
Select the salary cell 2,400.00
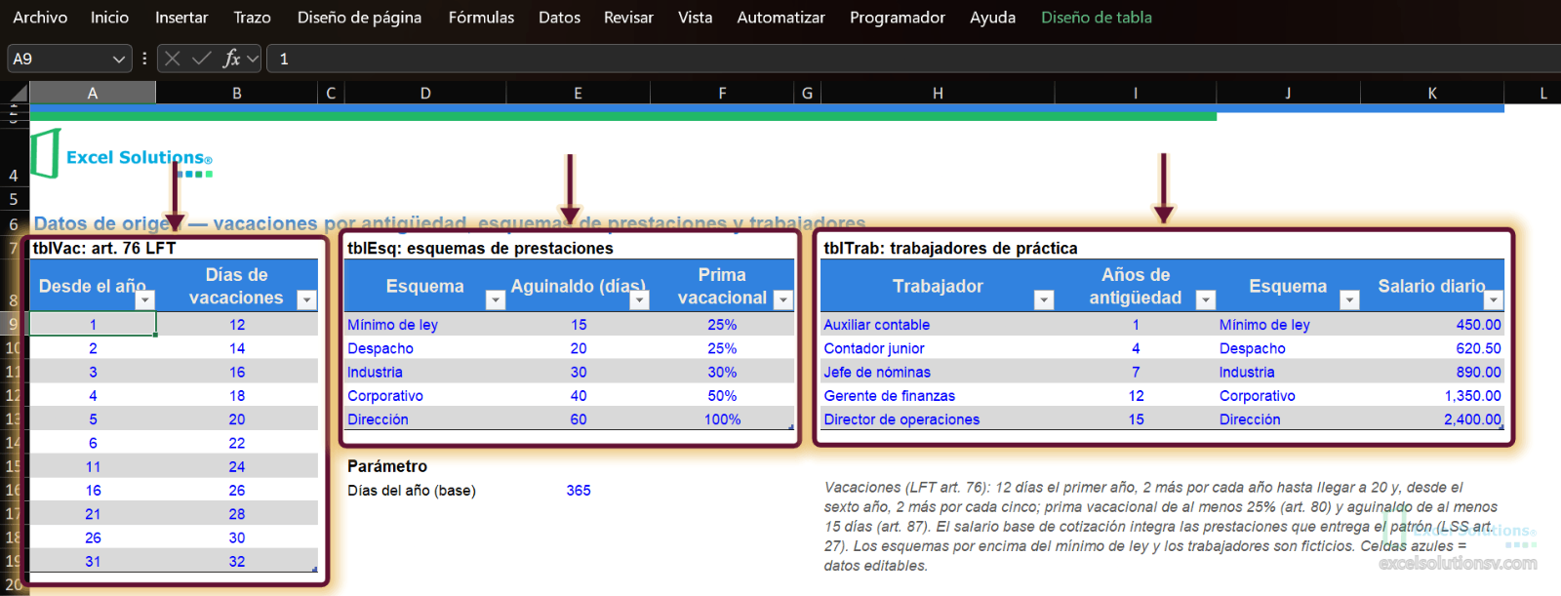click(1432, 419)
